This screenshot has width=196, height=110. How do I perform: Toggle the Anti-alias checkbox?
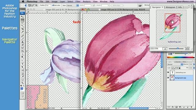click(53, 5)
